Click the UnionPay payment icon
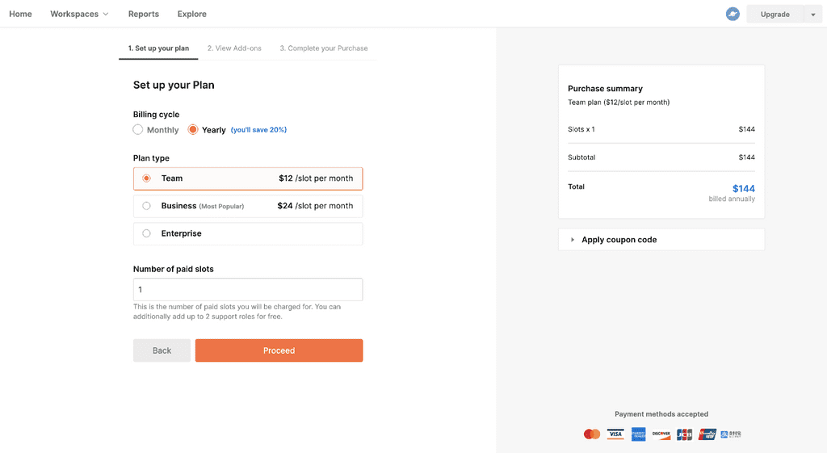827x453 pixels. [x=707, y=434]
